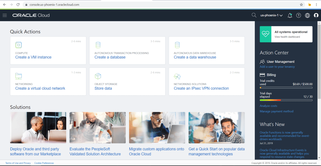The width and height of the screenshot is (321, 166).
Task: Open Create a data warehouse
Action: 195,57
